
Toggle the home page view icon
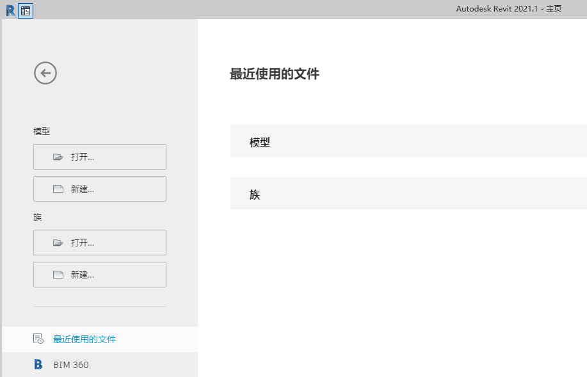click(26, 11)
